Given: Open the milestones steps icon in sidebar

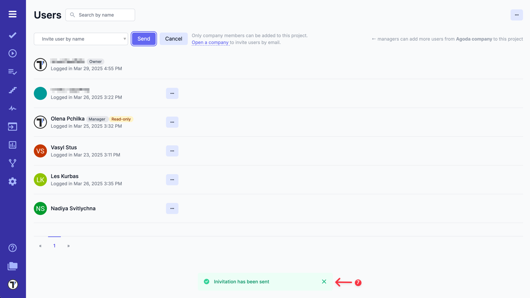Looking at the screenshot, I should (x=12, y=90).
